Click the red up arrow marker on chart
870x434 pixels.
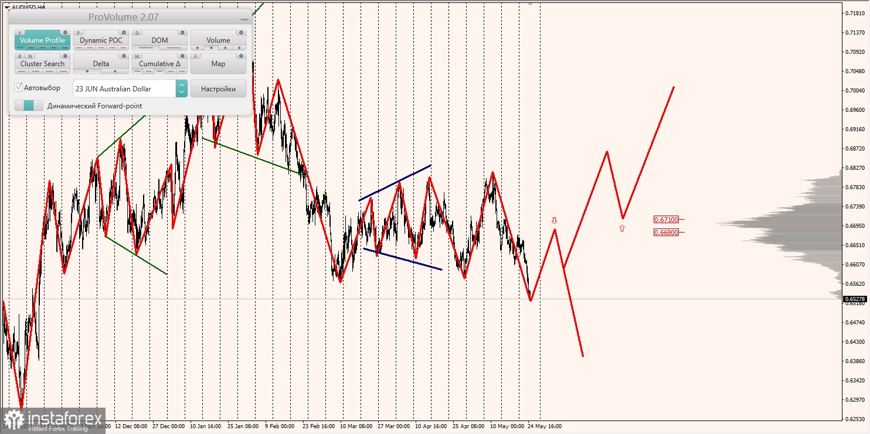tap(622, 228)
